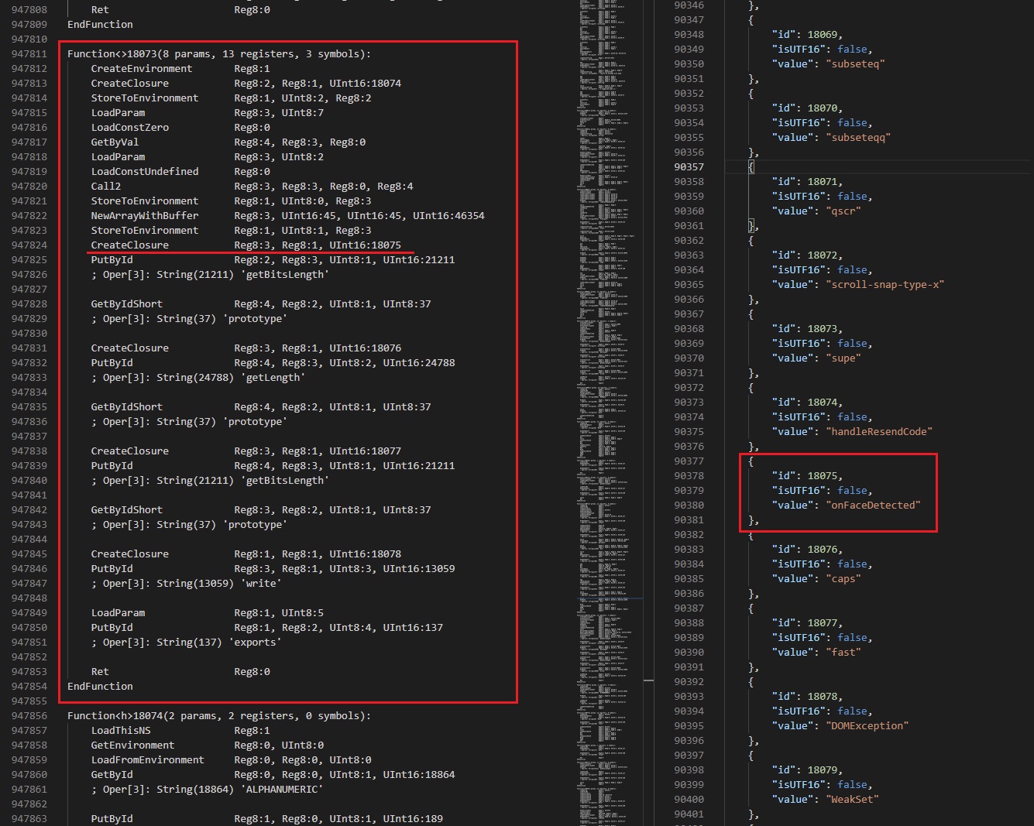The width and height of the screenshot is (1034, 826).
Task: Click the "supe" value
Action: [843, 358]
